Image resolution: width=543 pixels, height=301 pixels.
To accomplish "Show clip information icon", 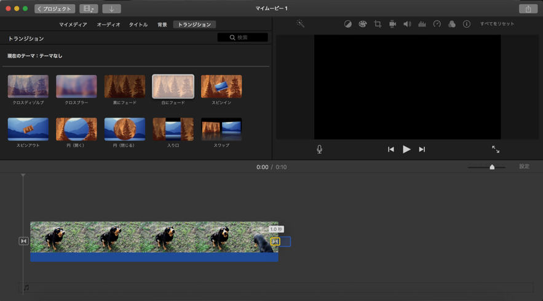I will pyautogui.click(x=467, y=24).
